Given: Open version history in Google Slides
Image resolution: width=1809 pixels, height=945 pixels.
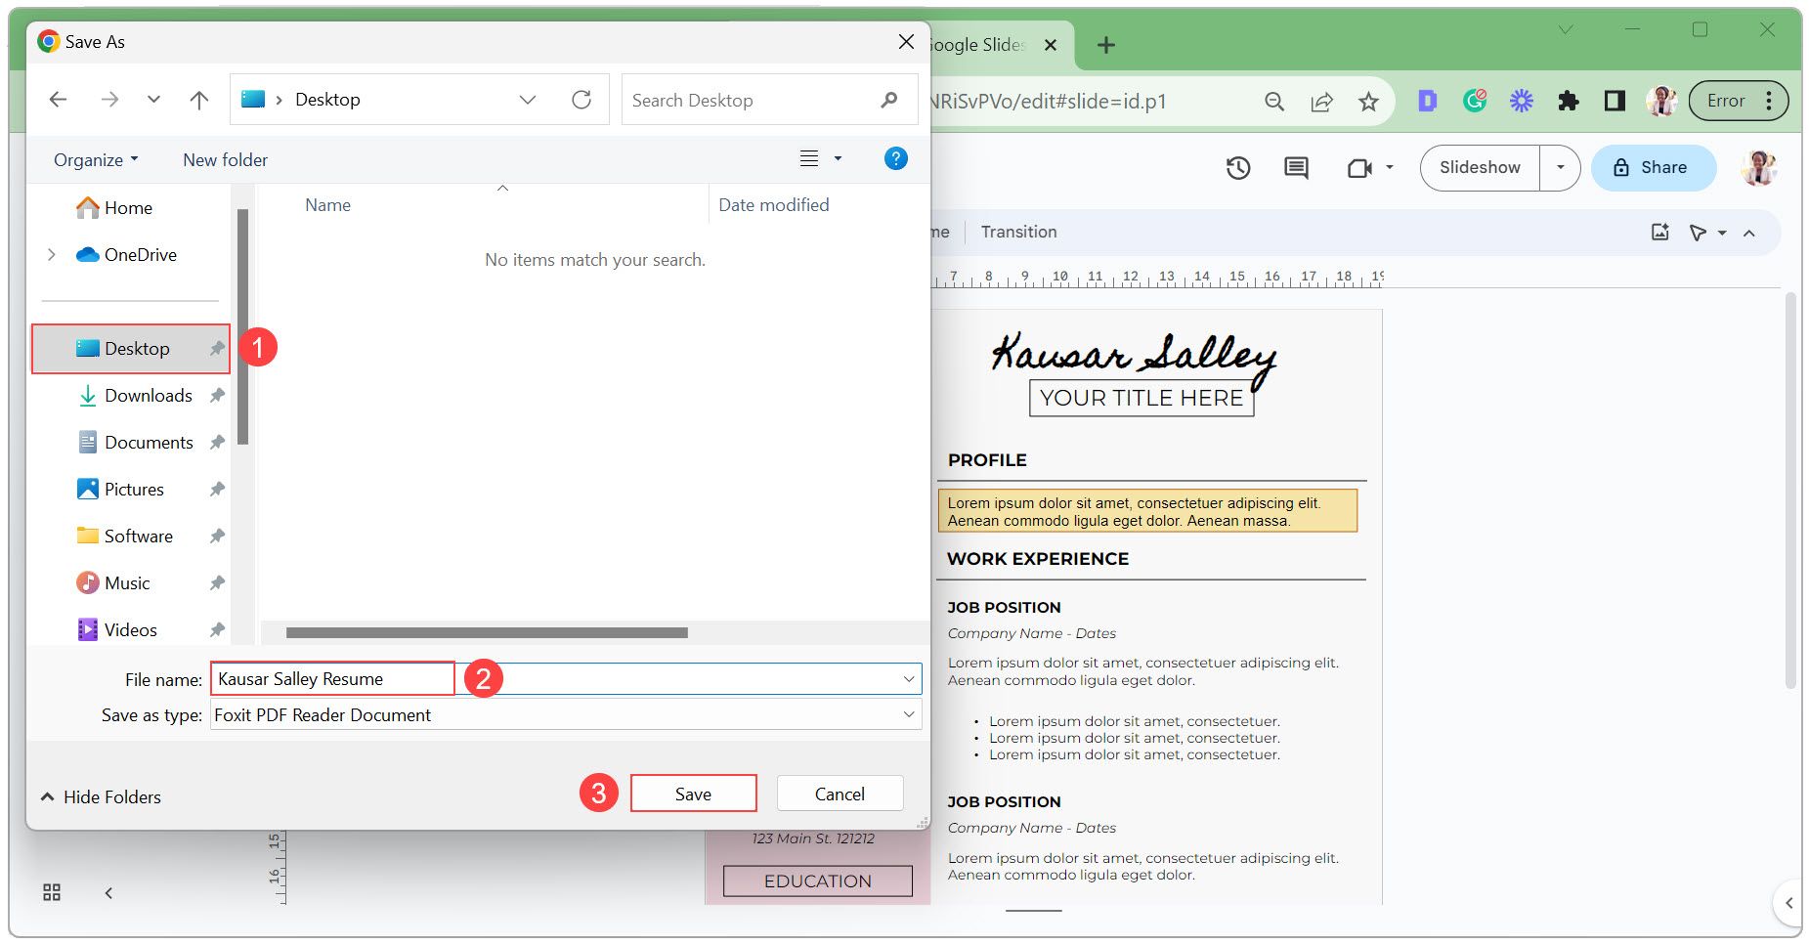Looking at the screenshot, I should [x=1237, y=167].
